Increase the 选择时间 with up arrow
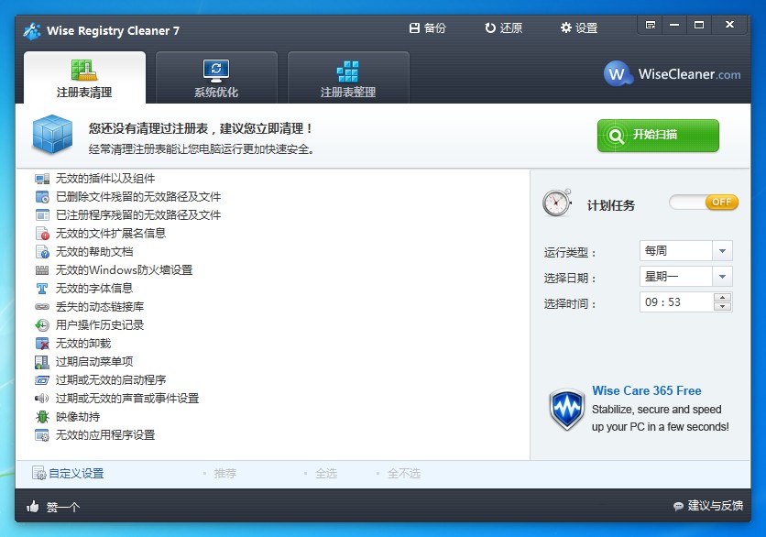 click(723, 297)
